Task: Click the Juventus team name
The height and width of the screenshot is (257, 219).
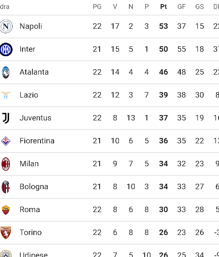Action: 36,118
